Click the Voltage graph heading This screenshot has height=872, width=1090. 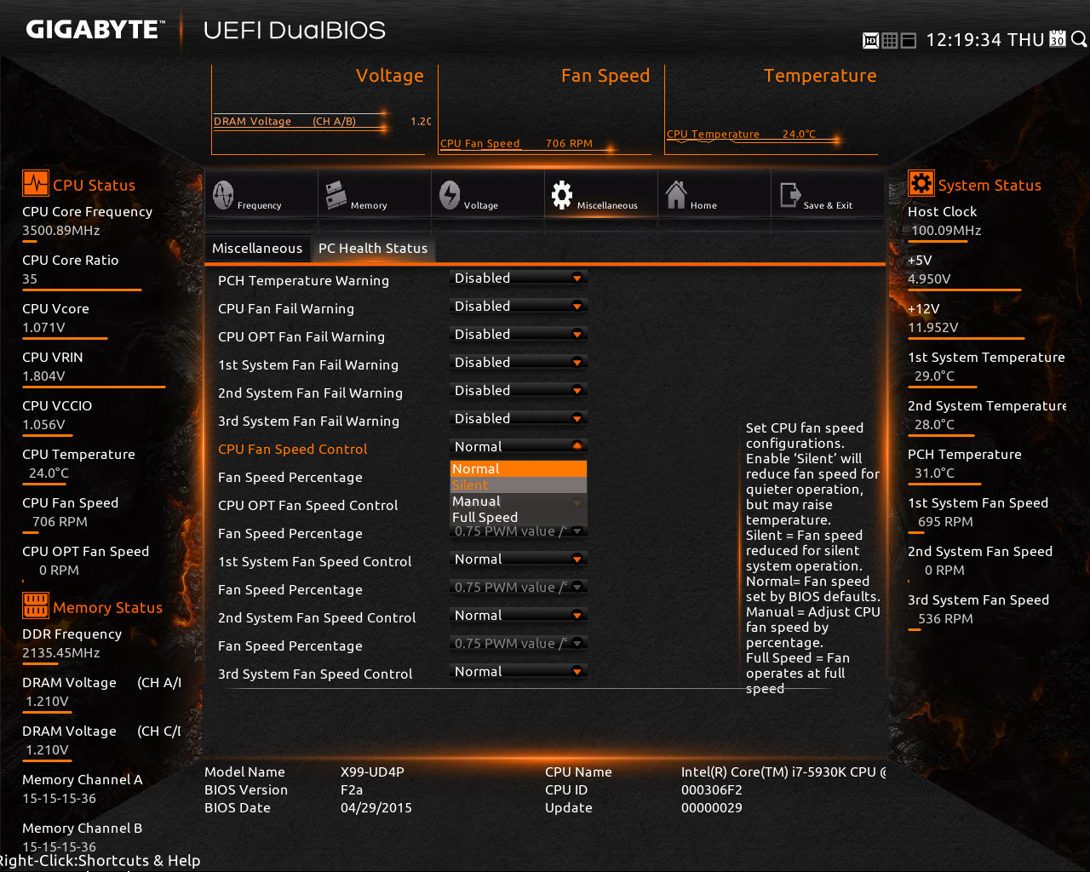point(389,76)
